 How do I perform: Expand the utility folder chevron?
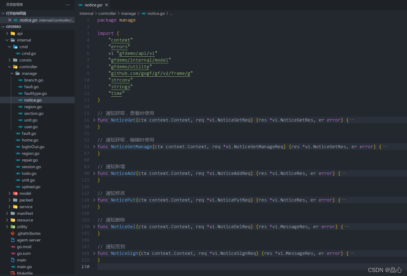point(7,227)
